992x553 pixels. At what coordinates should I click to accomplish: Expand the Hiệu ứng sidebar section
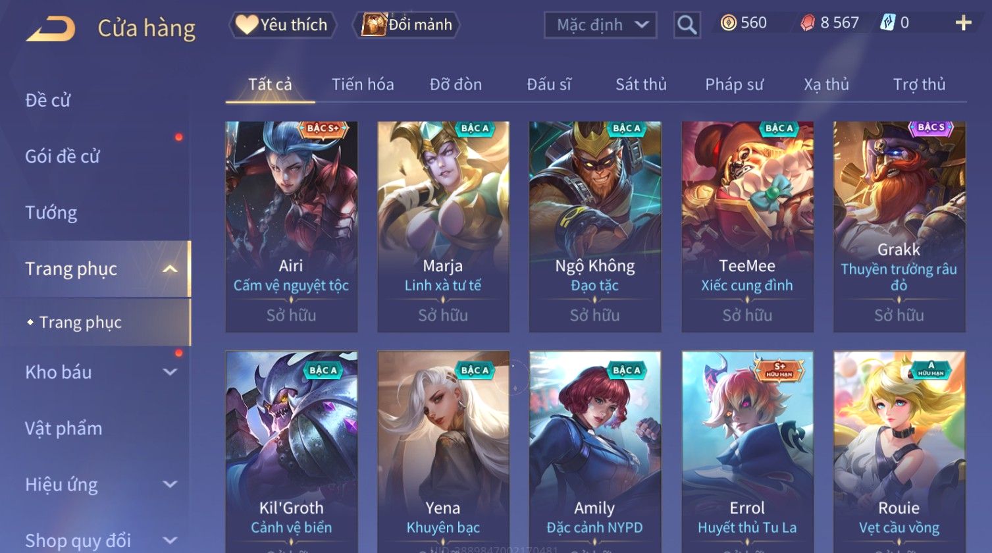tap(170, 485)
